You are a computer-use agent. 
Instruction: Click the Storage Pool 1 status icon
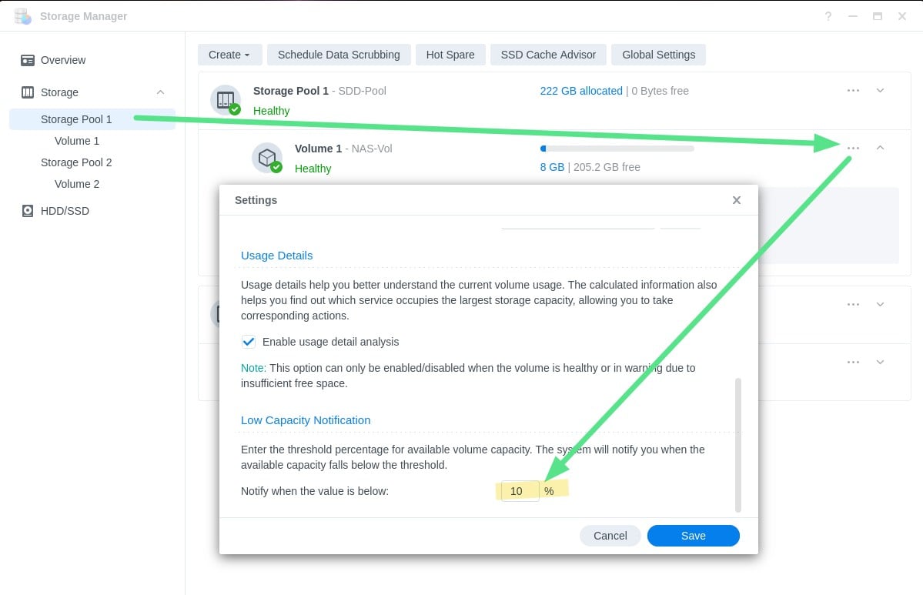click(x=226, y=100)
